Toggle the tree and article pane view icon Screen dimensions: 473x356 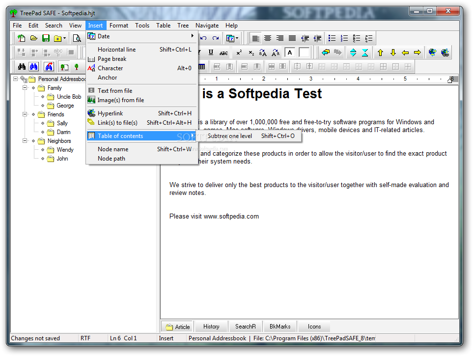(64, 67)
